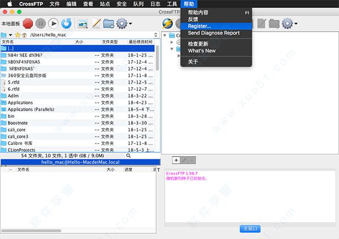
Task: Create new folder with folder-plus icon
Action: pos(108,23)
